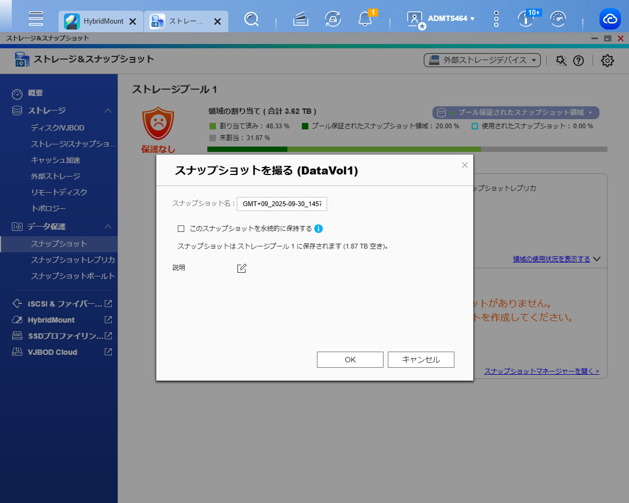Click the myQNAPcloud icon
Viewport: 629px width, 503px height.
[610, 20]
